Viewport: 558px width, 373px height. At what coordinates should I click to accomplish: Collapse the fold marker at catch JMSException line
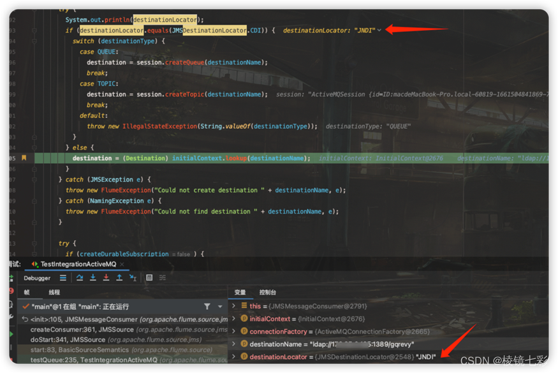(34, 179)
